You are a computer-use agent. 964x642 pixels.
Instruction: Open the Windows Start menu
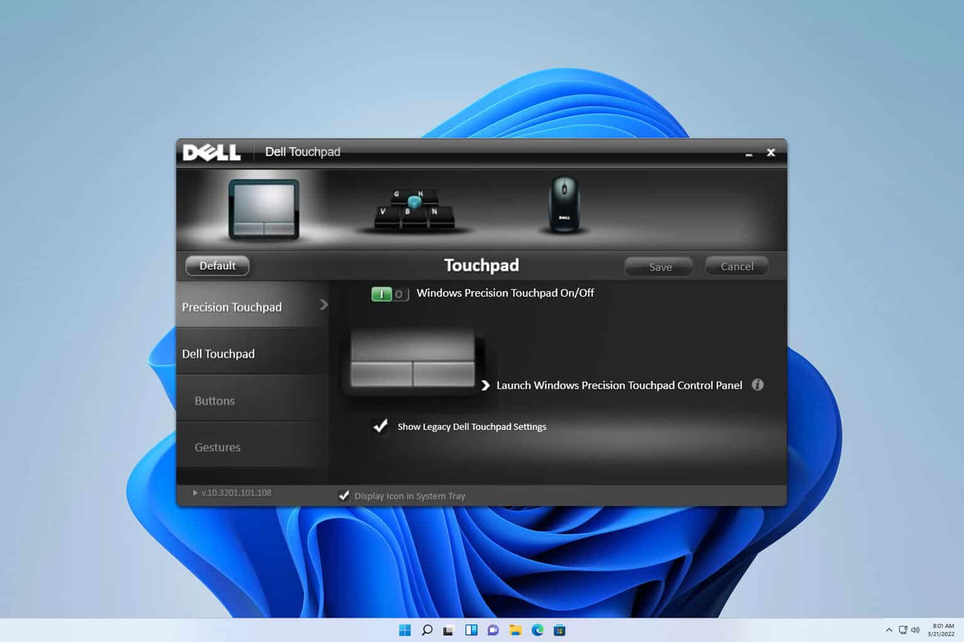coord(405,630)
